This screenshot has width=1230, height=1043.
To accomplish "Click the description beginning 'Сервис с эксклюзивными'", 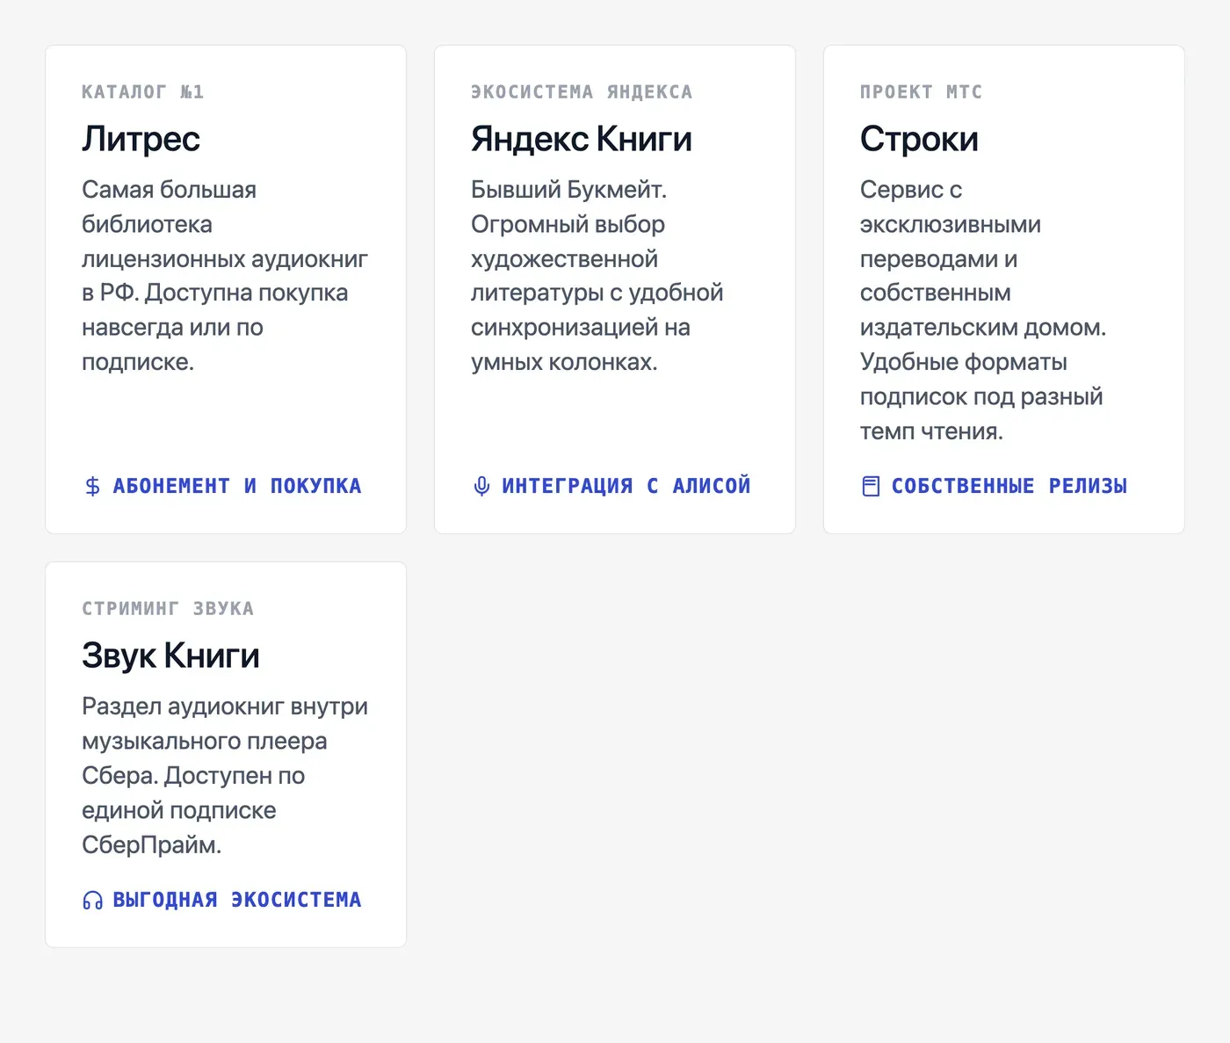I will [983, 310].
